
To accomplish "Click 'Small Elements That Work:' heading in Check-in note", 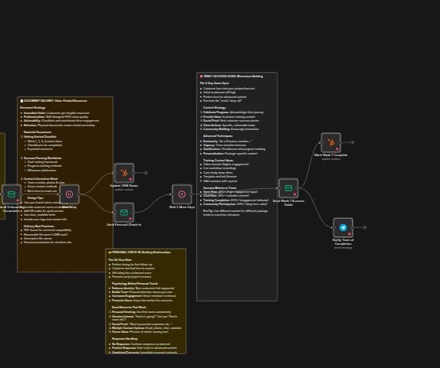I will coord(129,308).
